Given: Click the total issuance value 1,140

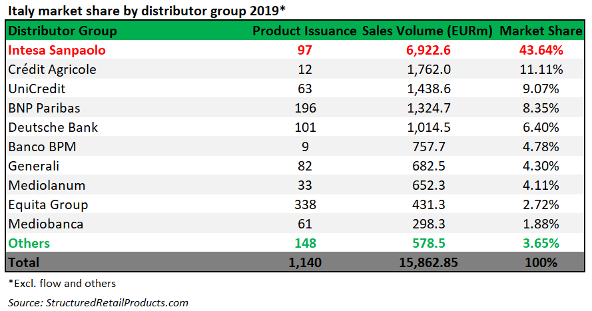Looking at the screenshot, I should pyautogui.click(x=305, y=262).
